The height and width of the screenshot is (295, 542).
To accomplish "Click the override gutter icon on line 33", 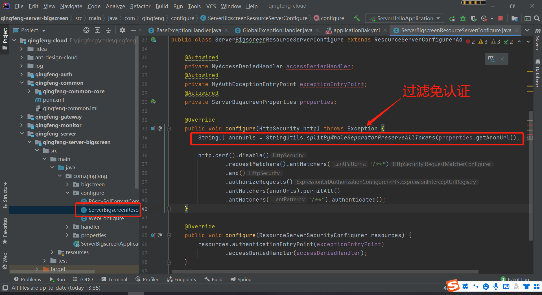I will pyautogui.click(x=153, y=128).
